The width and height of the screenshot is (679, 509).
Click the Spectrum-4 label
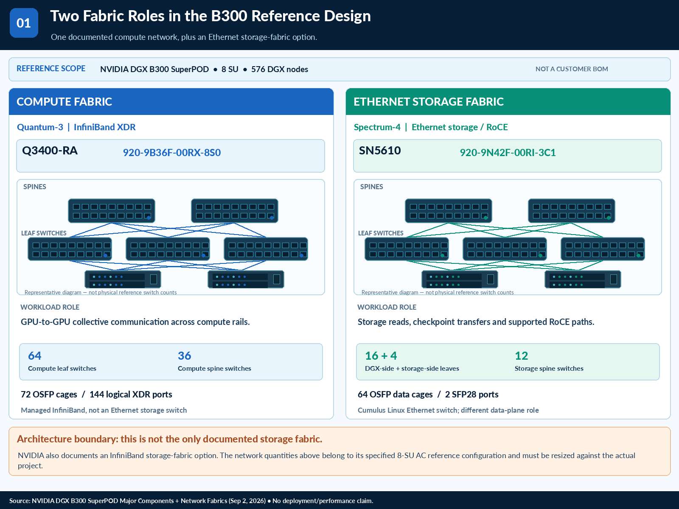(377, 127)
